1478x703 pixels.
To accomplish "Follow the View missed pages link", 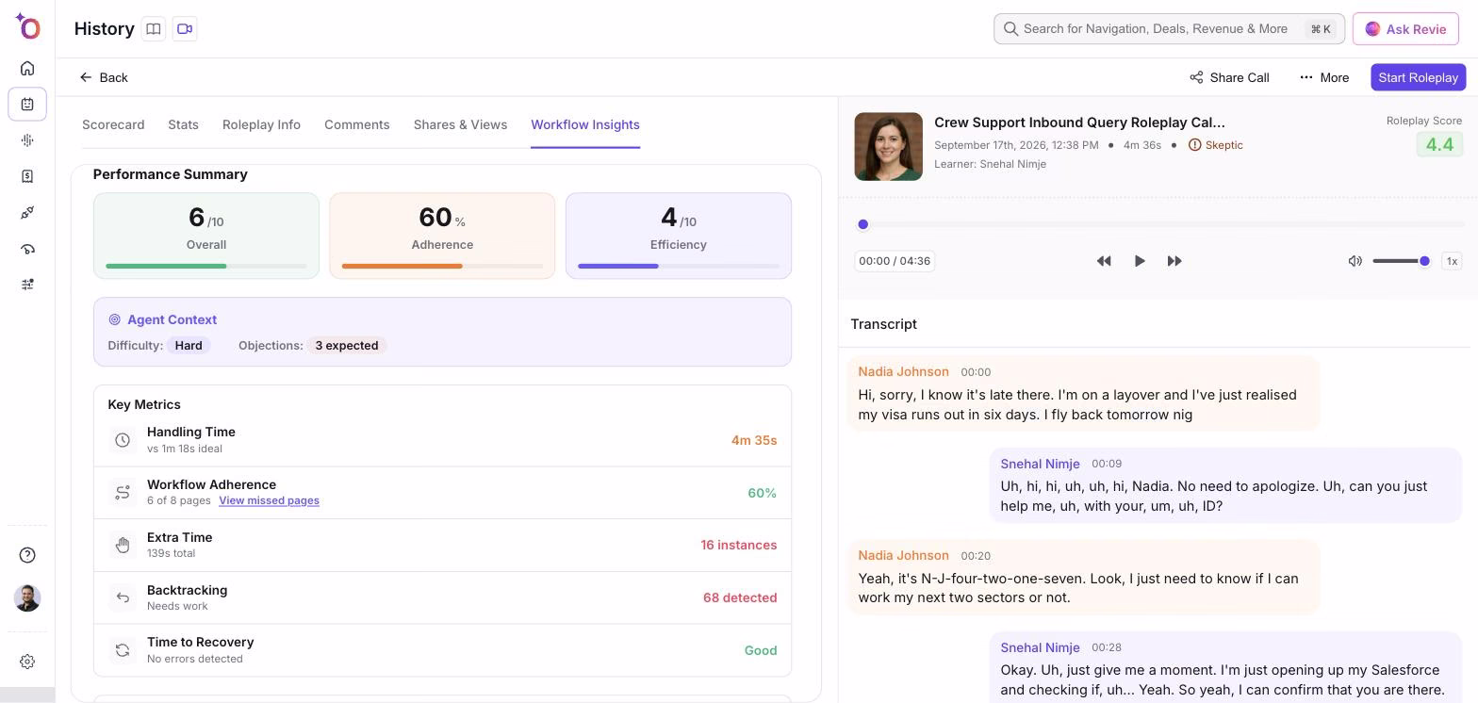I will (x=269, y=500).
